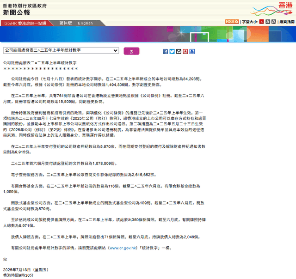Click the 新聞公報 header title
296x279 pixels.
[x=17, y=12]
